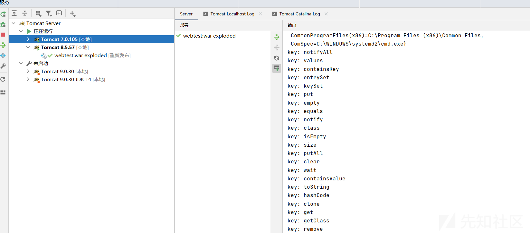Select webtest:war exploded in deployment list
The width and height of the screenshot is (530, 233).
pyautogui.click(x=209, y=36)
